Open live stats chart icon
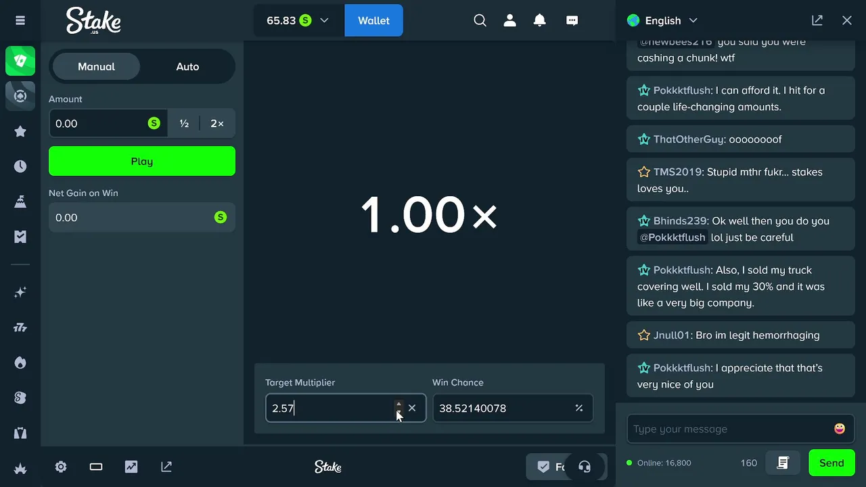This screenshot has width=866, height=487. pyautogui.click(x=131, y=467)
